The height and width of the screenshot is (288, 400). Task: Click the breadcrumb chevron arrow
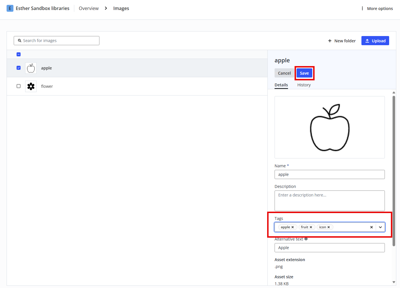106,8
